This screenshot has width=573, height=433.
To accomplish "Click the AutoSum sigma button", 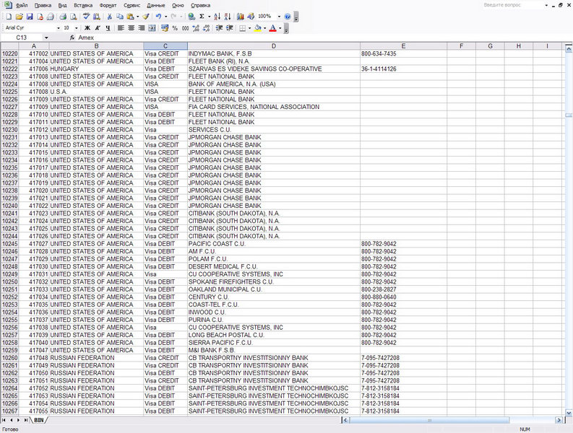I will pyautogui.click(x=202, y=17).
